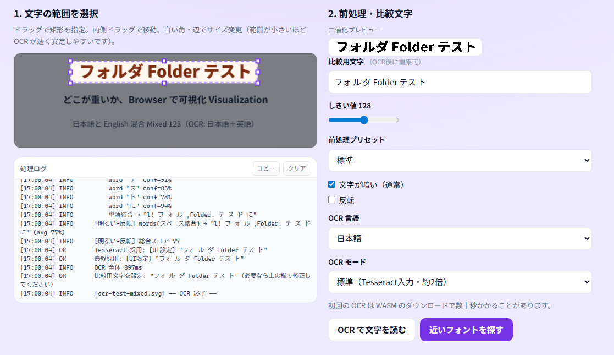Enable the 反転 checkbox
Image resolution: width=614 pixels, height=355 pixels.
pos(331,200)
